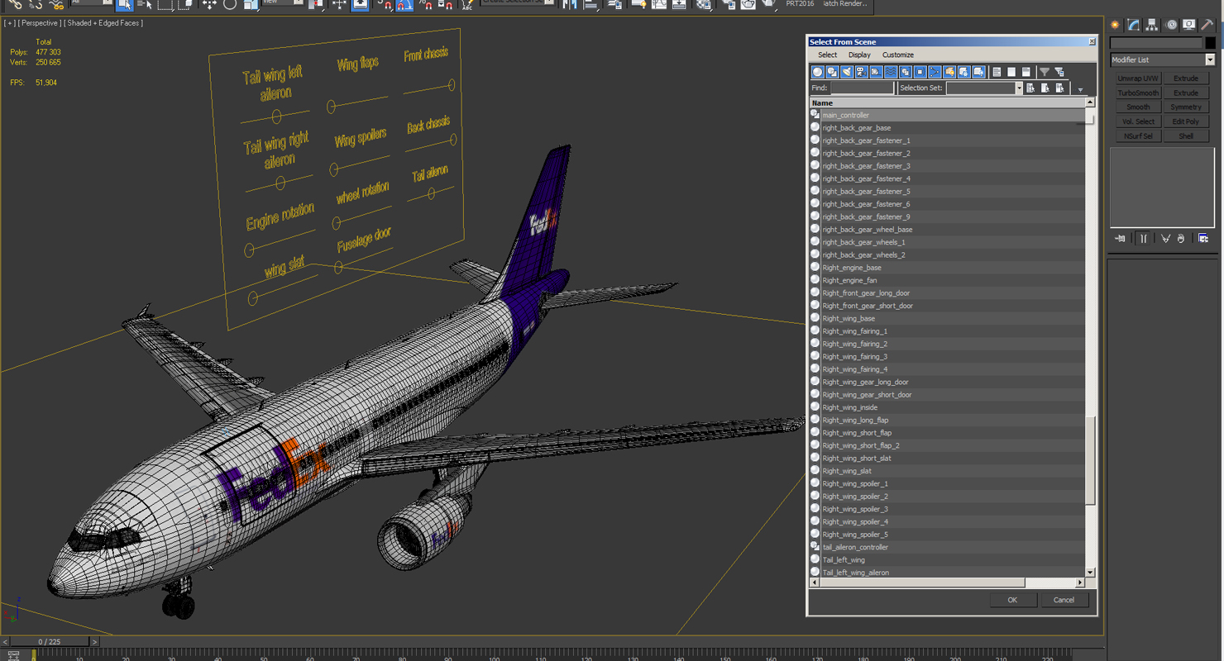Click Select None icon in dialog toolbar
Screen dimensions: 1224x661
(1011, 72)
